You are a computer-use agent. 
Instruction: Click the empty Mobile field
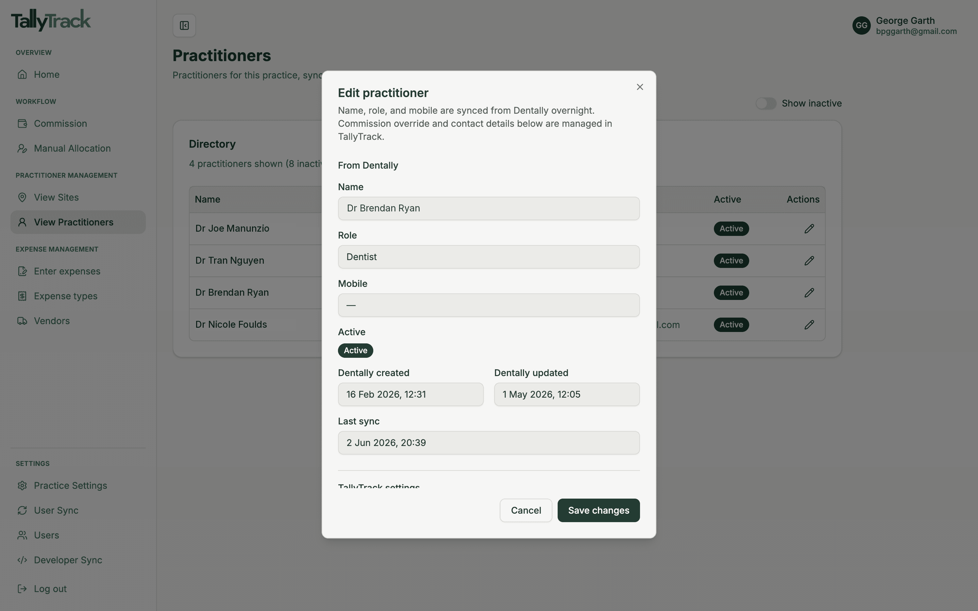(489, 305)
